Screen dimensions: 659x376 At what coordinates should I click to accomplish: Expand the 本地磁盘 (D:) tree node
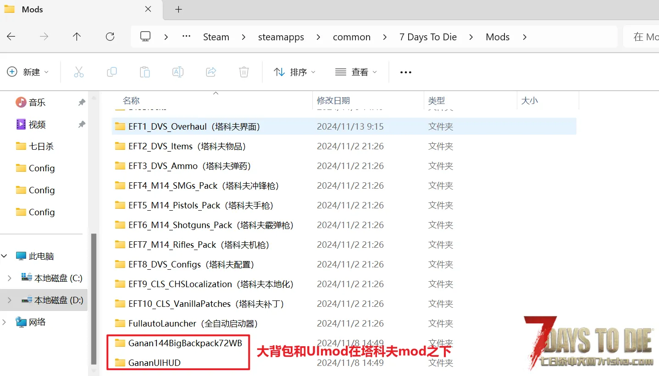click(x=10, y=300)
